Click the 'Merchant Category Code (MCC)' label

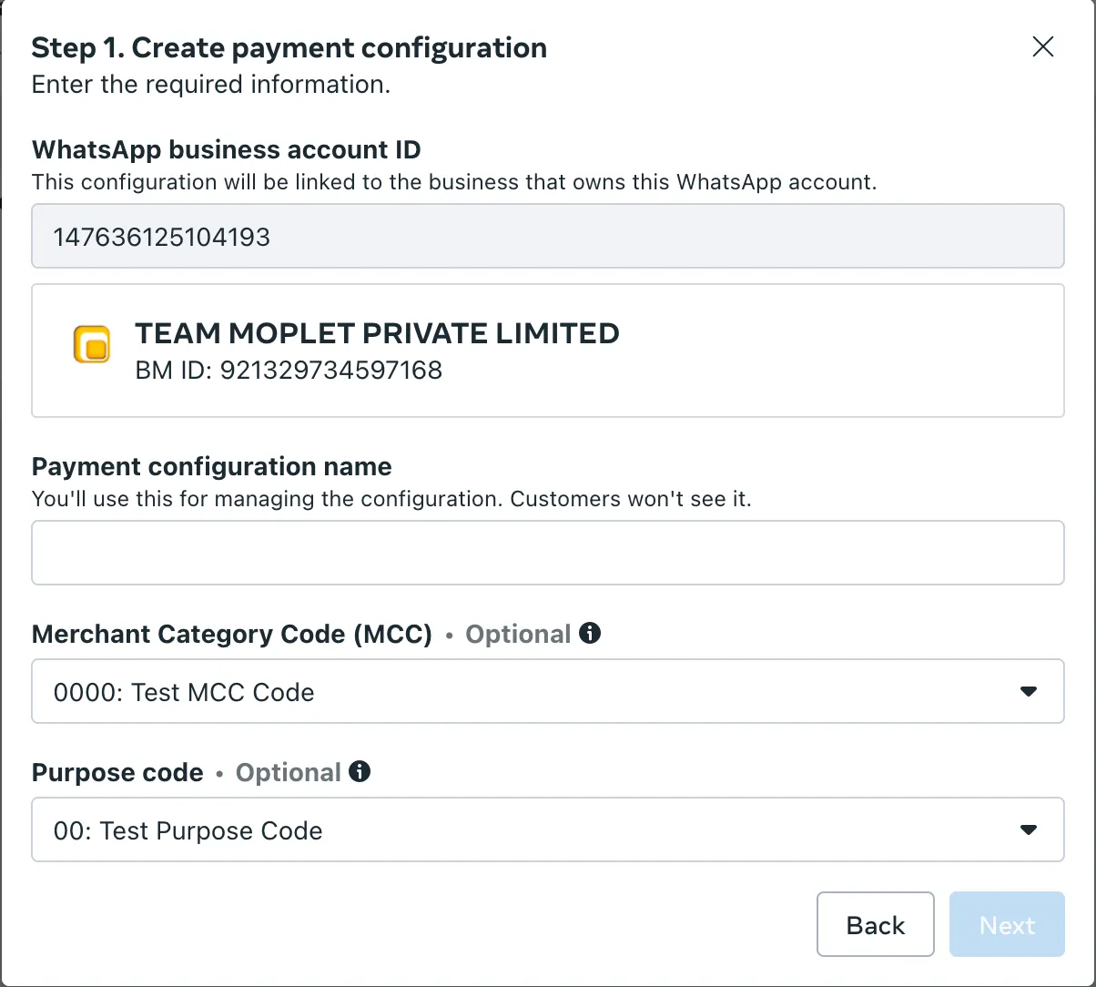tap(232, 634)
